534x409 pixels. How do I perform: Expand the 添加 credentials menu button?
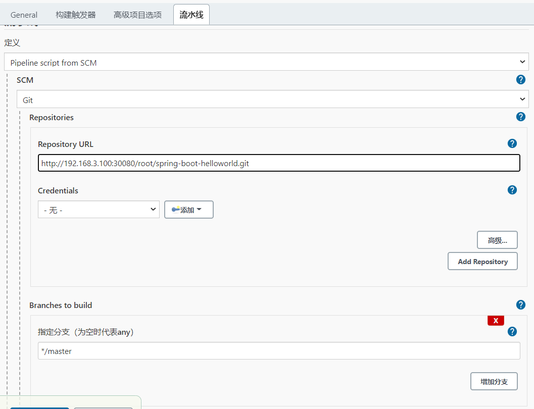(x=188, y=210)
